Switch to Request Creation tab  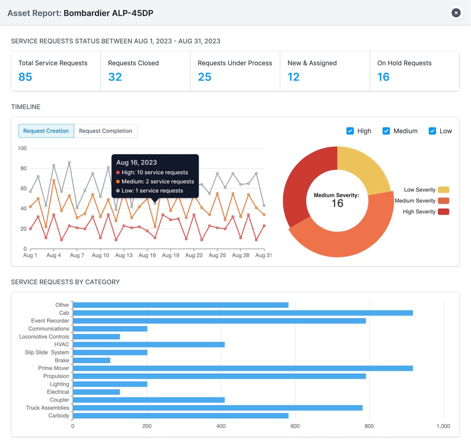[x=46, y=131]
